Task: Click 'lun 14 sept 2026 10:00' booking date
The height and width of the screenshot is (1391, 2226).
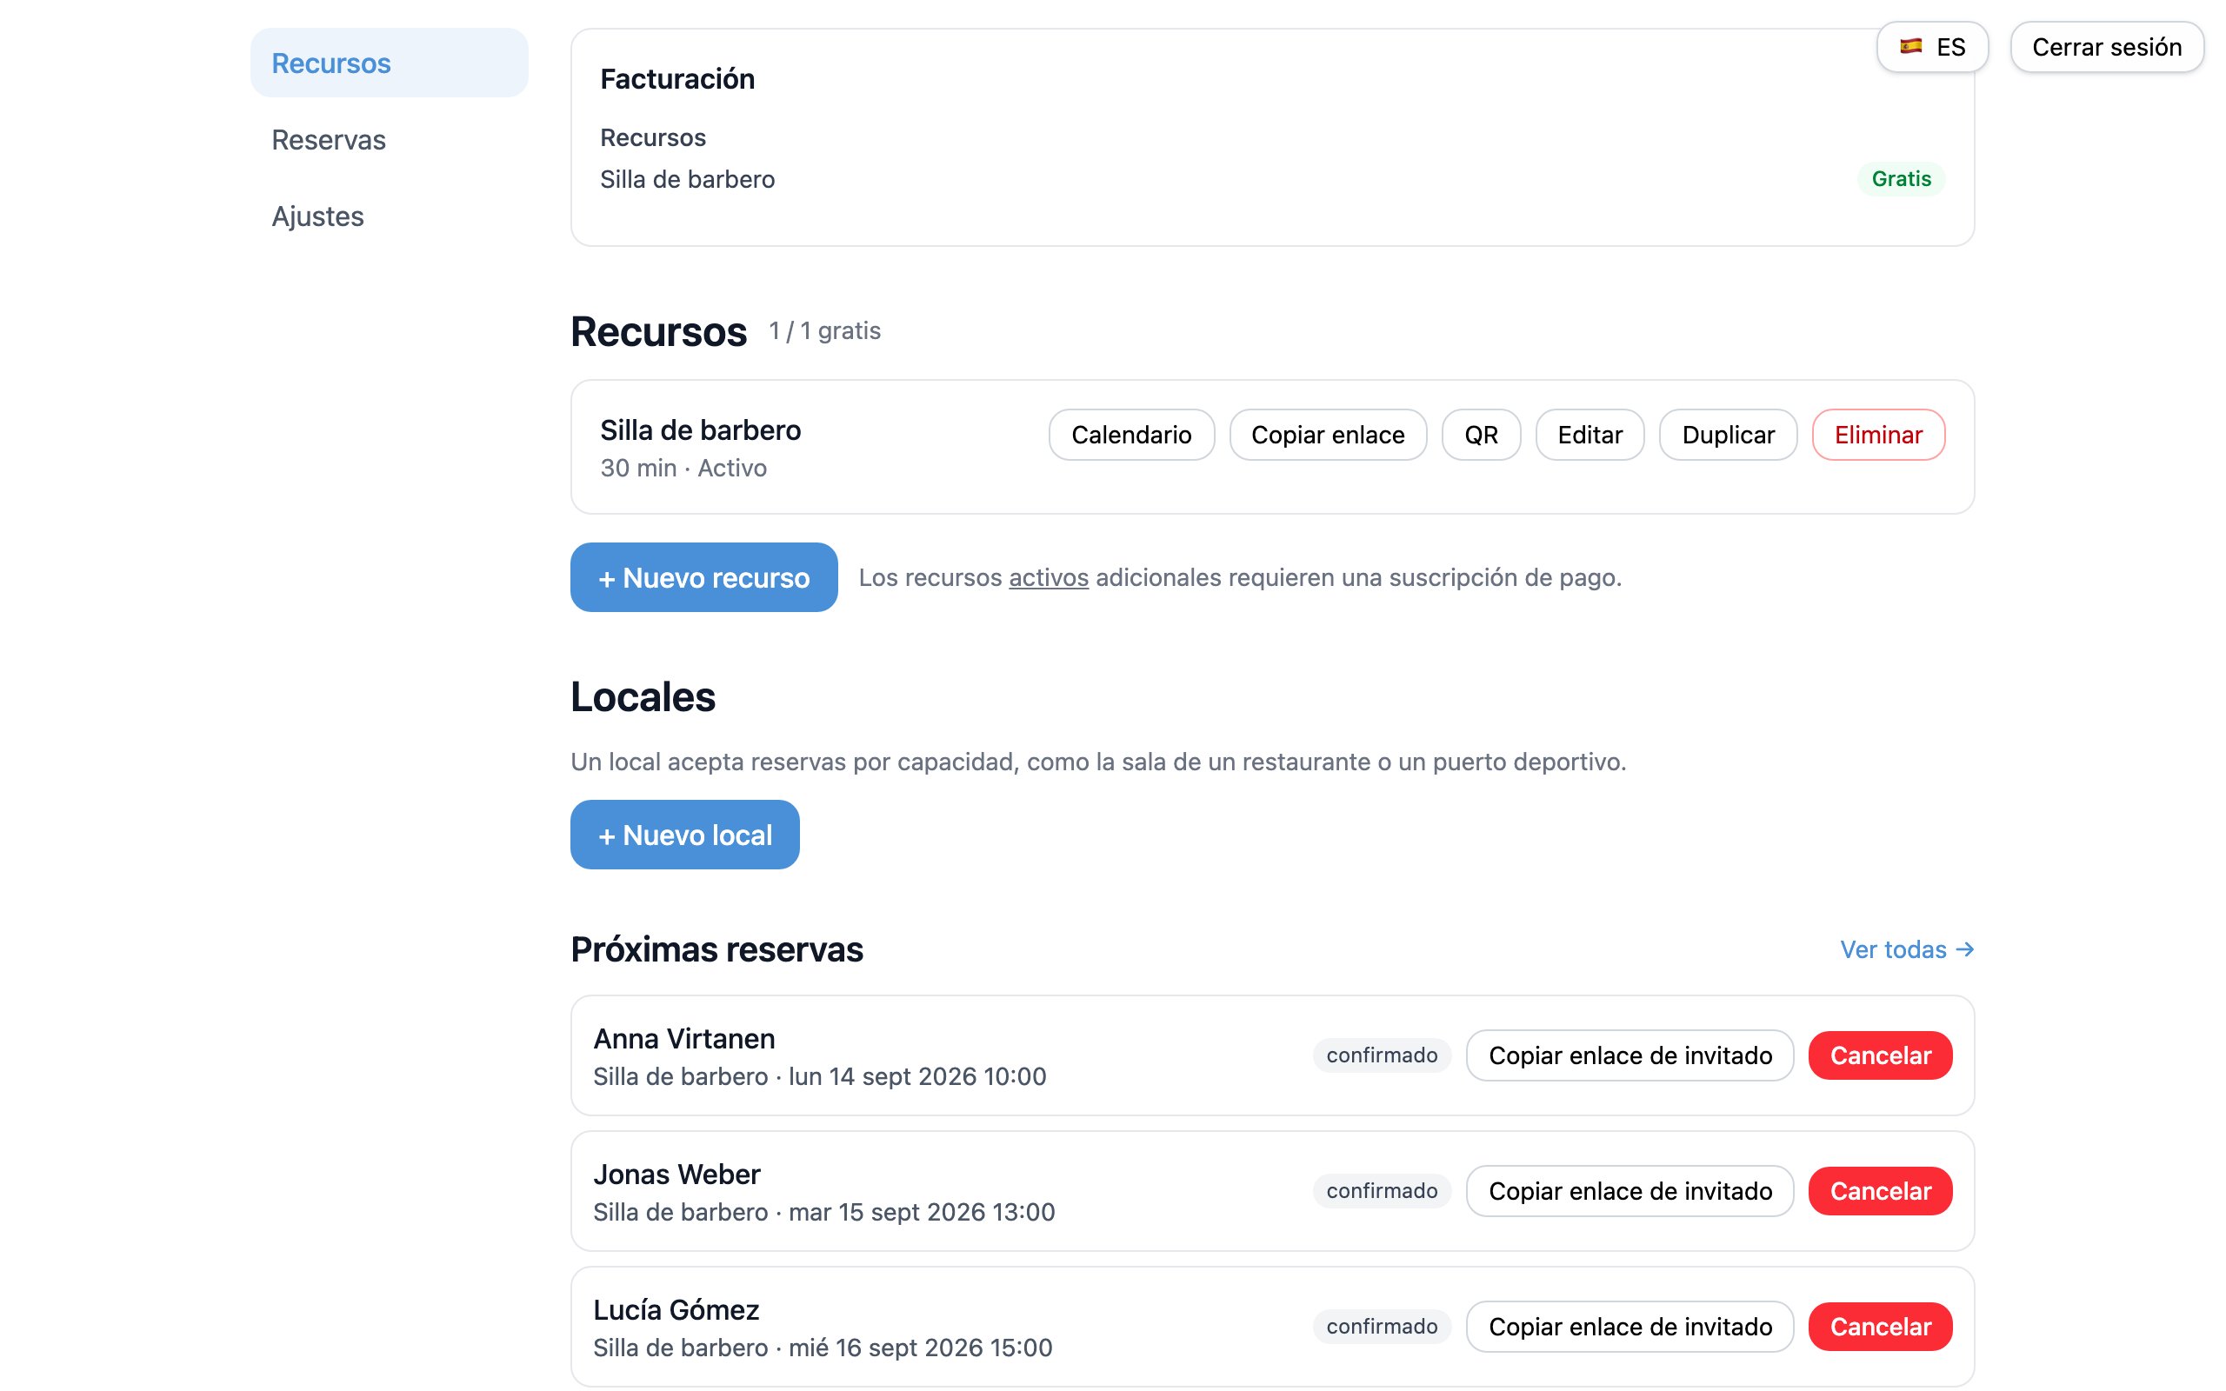Action: click(x=917, y=1076)
